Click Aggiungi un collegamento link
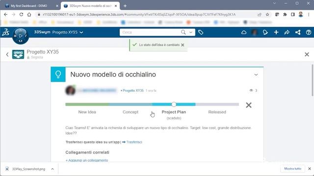Viewport: 314px width, 176px height. pos(87,160)
